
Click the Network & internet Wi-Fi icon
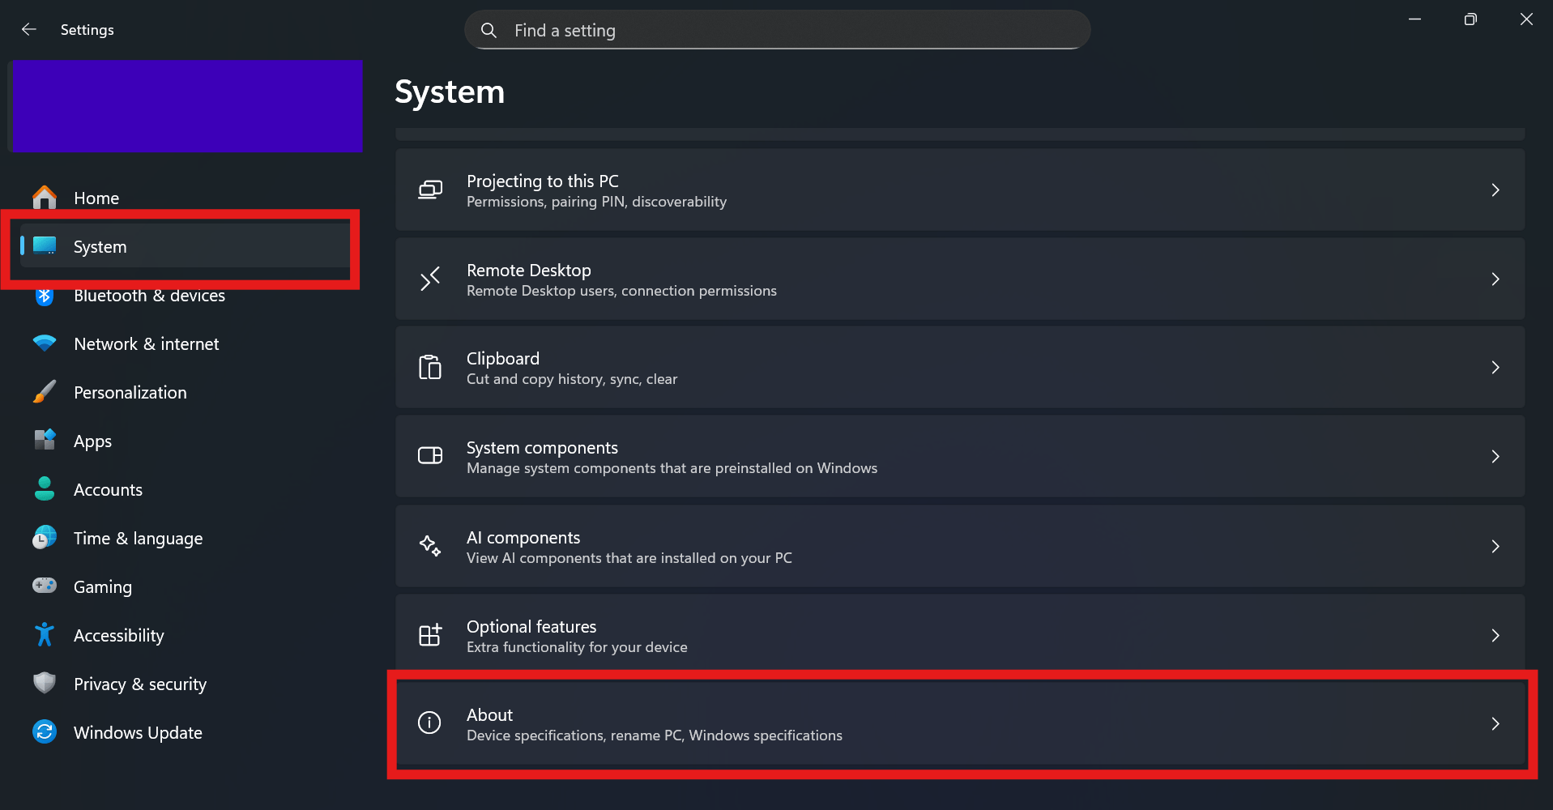(x=45, y=343)
